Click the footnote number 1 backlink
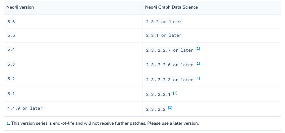The image size is (285, 133). point(8,123)
